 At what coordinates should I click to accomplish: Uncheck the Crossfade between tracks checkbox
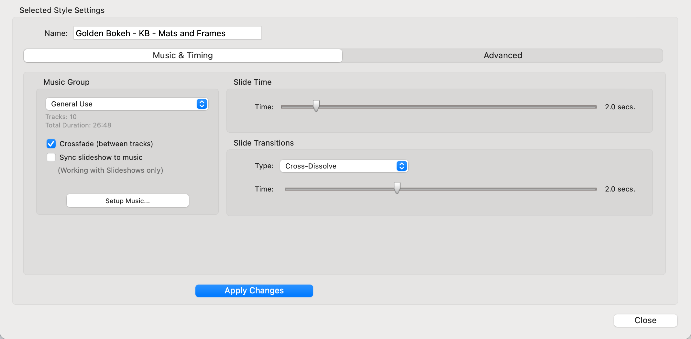tap(51, 144)
